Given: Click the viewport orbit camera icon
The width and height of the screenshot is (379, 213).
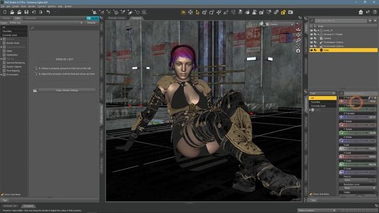Looking at the screenshot, I should pos(298,30).
